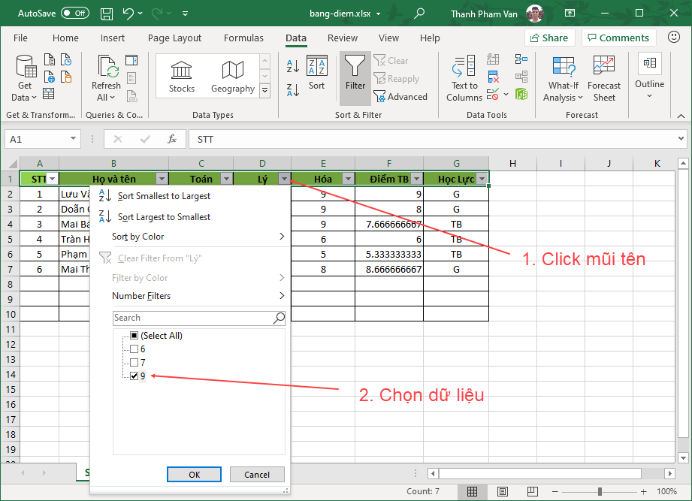Click the Lý column filter arrow
692x501 pixels.
coord(284,179)
